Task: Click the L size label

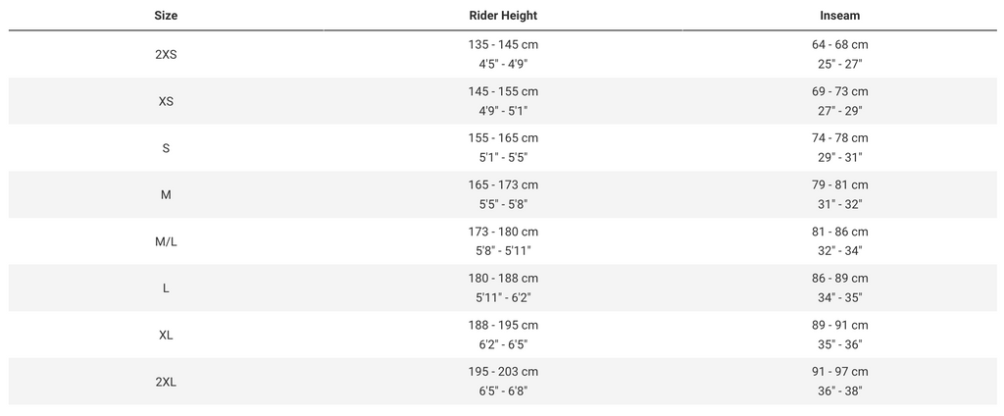Action: tap(166, 288)
